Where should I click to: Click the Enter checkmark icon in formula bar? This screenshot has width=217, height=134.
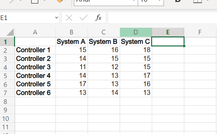click(x=84, y=18)
